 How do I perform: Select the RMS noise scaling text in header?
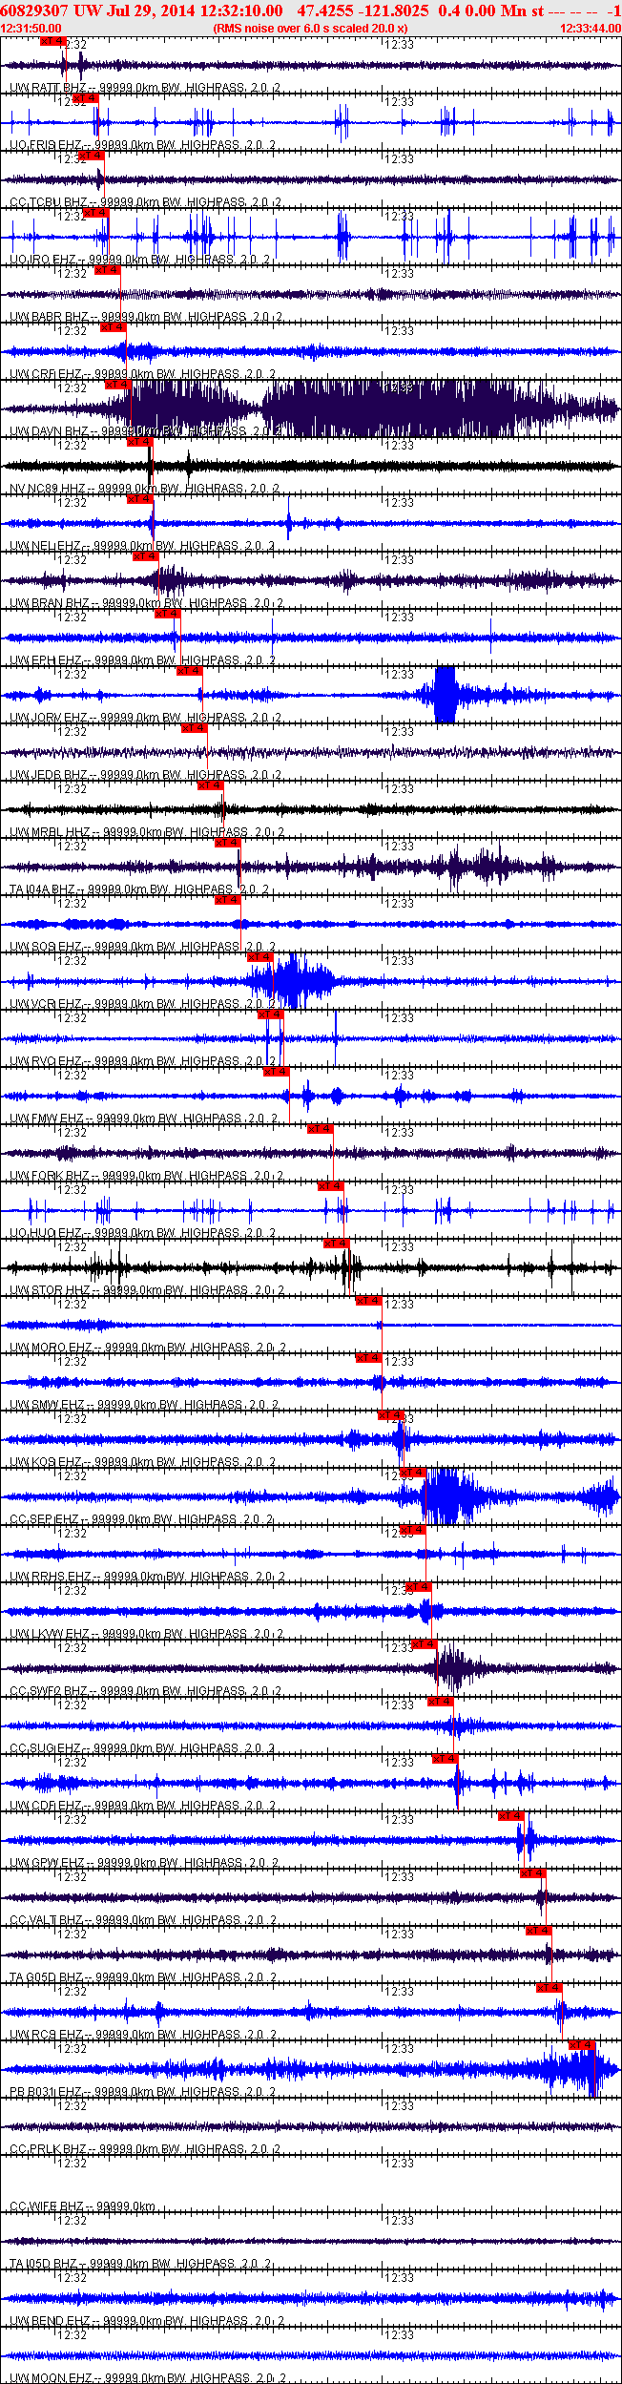(310, 29)
